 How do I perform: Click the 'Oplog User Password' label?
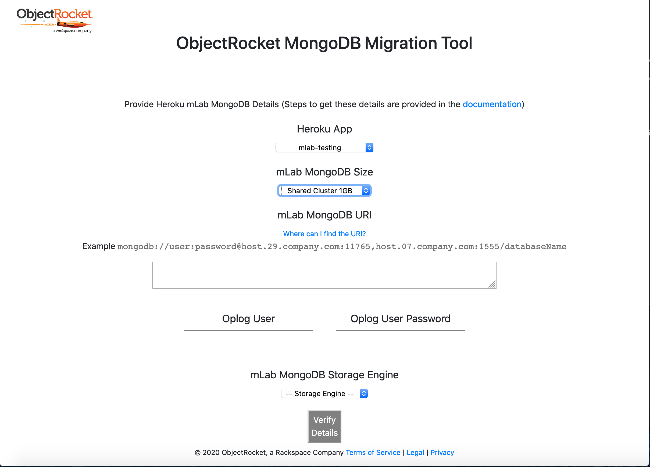[x=400, y=319]
